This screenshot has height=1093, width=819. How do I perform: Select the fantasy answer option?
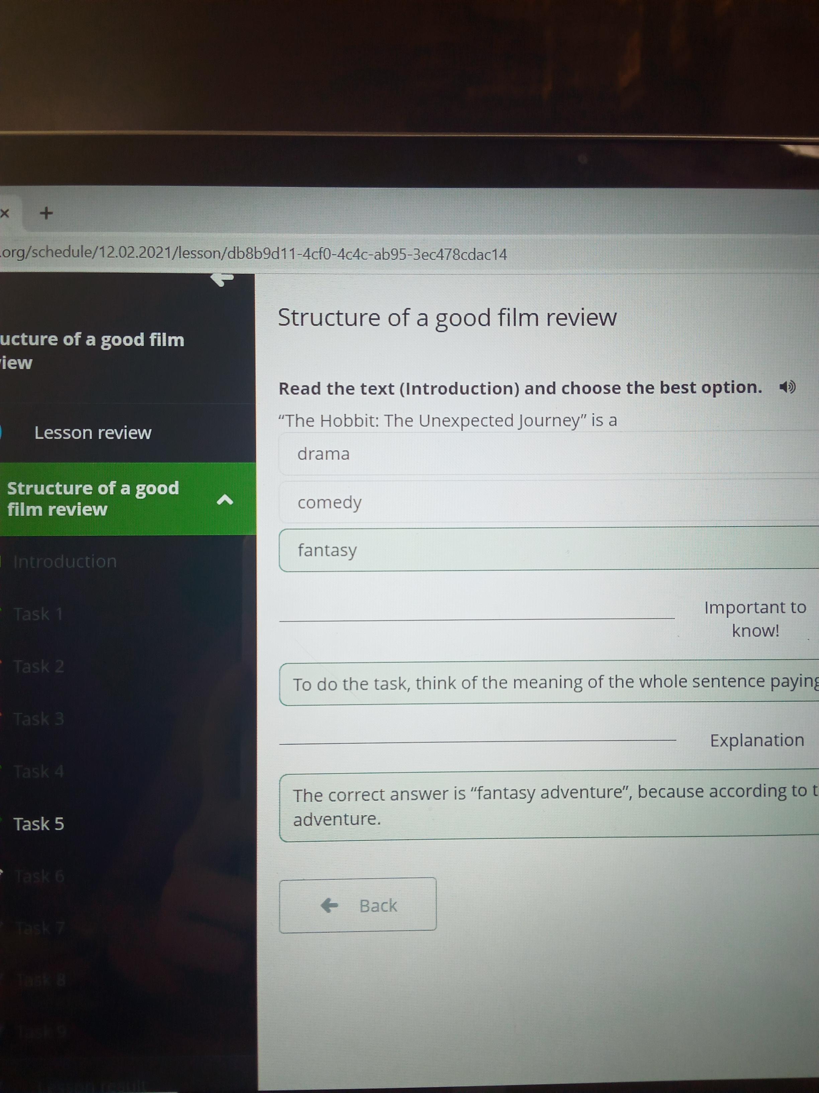[543, 550]
